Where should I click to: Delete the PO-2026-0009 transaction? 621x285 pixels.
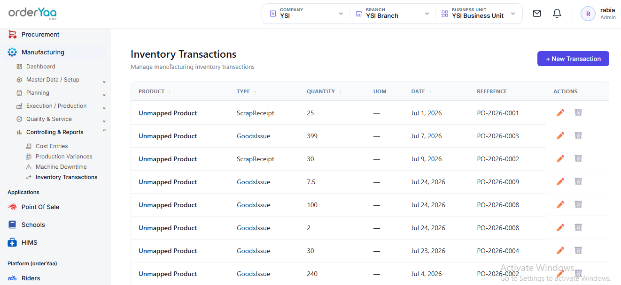pyautogui.click(x=578, y=182)
